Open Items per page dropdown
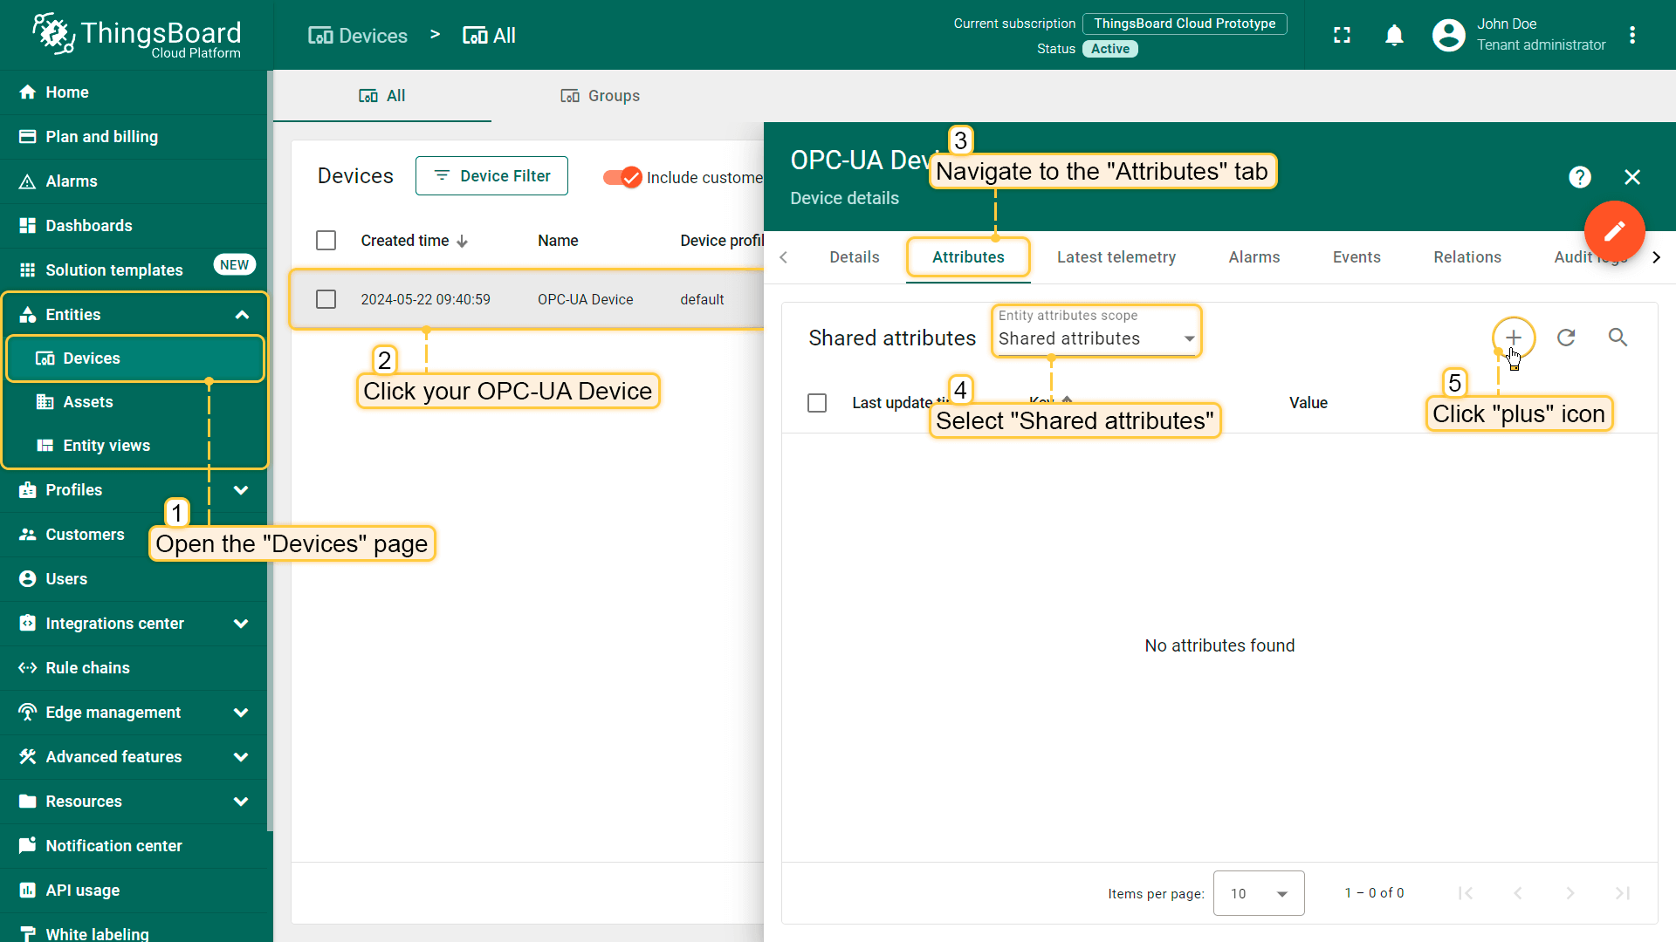Viewport: 1676px width, 942px height. pos(1258,893)
